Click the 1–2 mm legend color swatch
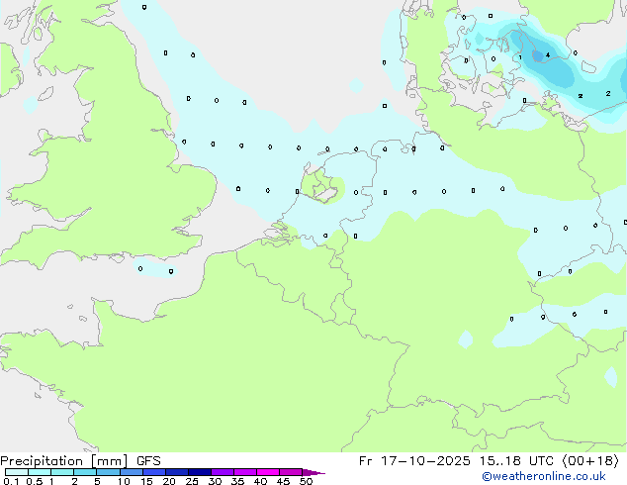This screenshot has height=485, width=627. coord(62,472)
